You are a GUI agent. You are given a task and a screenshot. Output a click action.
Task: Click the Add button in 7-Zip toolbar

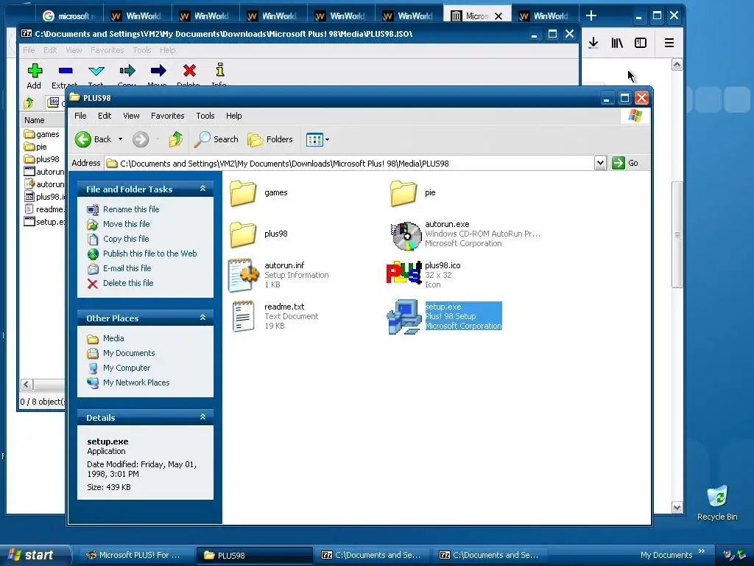coord(34,76)
